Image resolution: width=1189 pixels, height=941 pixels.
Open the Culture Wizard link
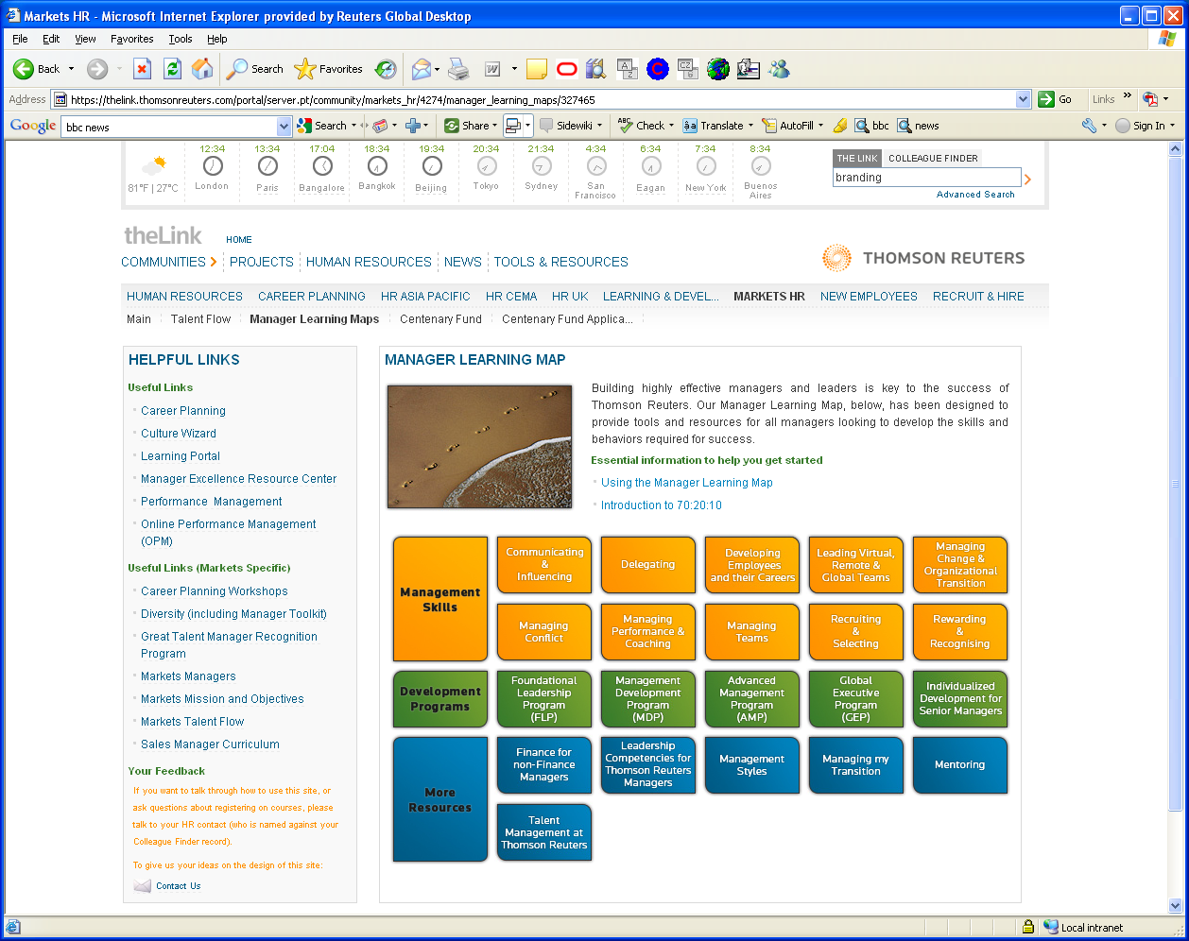click(179, 434)
